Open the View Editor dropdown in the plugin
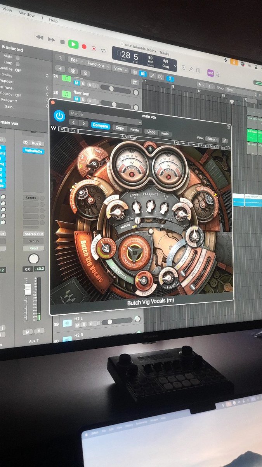The image size is (262, 467). (212, 139)
